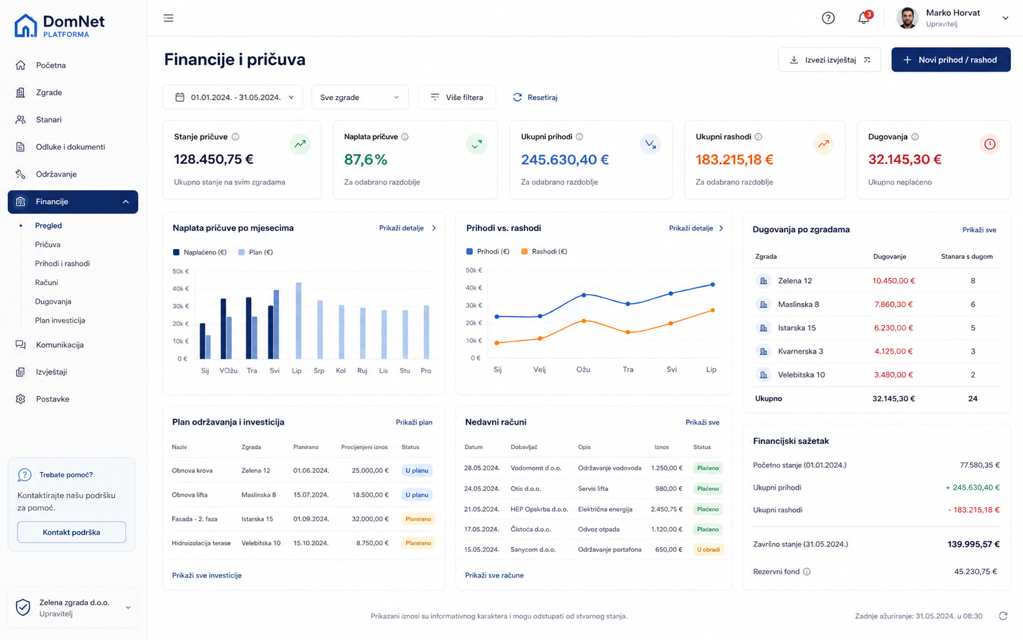
Task: Open Prikaži detalje for Prihodi vs. rashodi
Action: pyautogui.click(x=697, y=228)
